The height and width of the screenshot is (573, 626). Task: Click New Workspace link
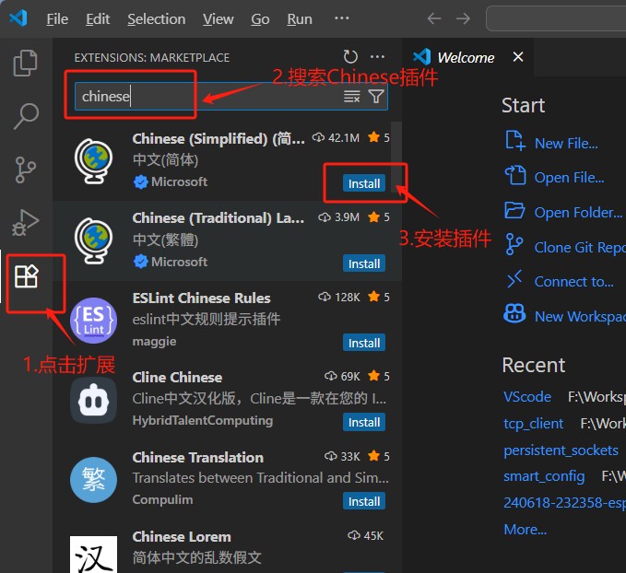point(580,316)
